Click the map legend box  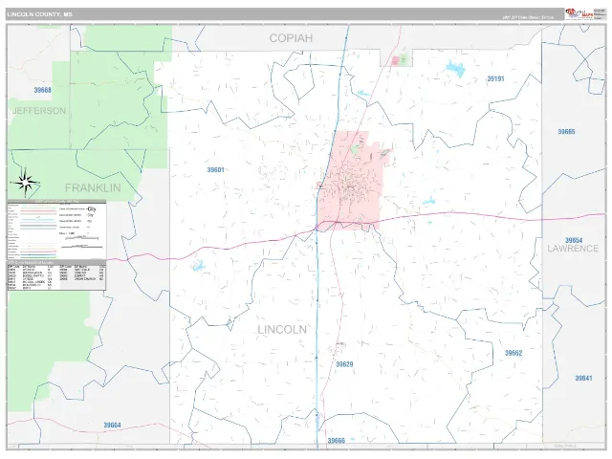coord(56,229)
